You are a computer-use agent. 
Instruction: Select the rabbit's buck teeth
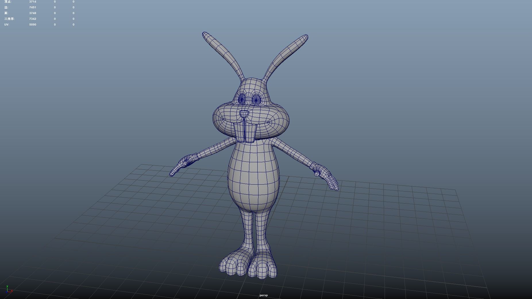click(x=245, y=132)
